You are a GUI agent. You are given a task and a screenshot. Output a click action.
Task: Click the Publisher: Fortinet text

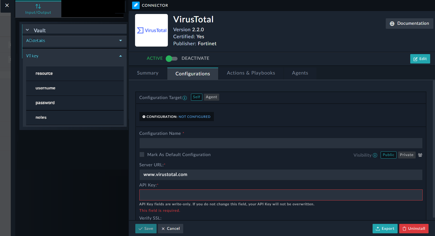point(195,44)
